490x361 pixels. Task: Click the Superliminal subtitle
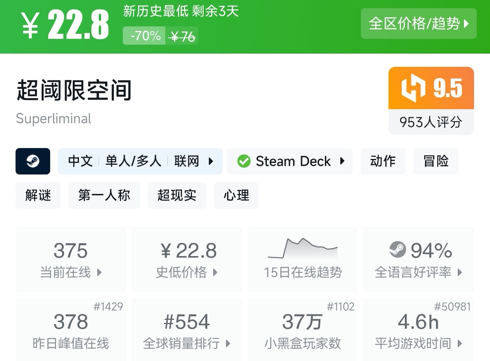coord(54,119)
